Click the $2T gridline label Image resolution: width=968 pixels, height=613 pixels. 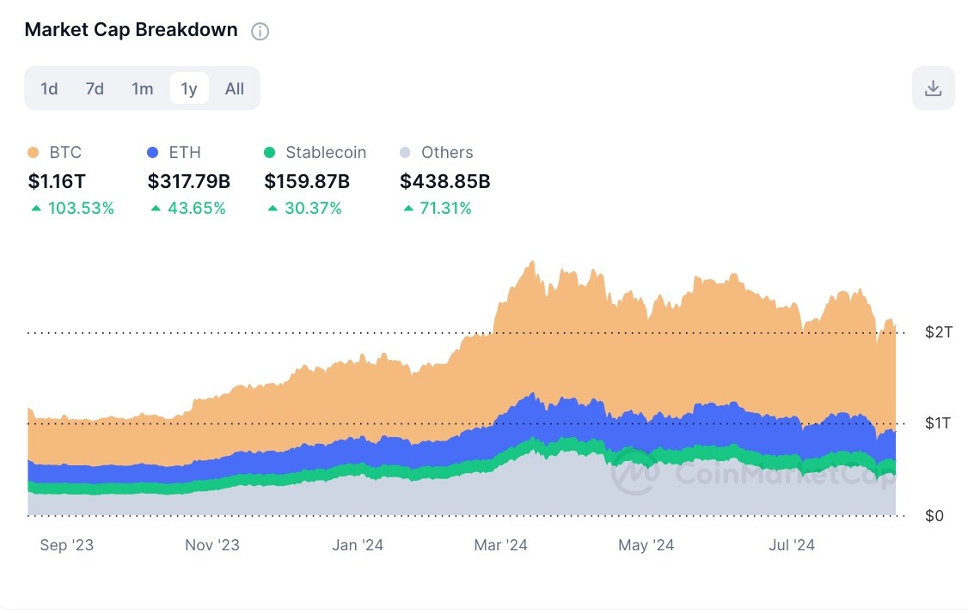click(x=939, y=332)
